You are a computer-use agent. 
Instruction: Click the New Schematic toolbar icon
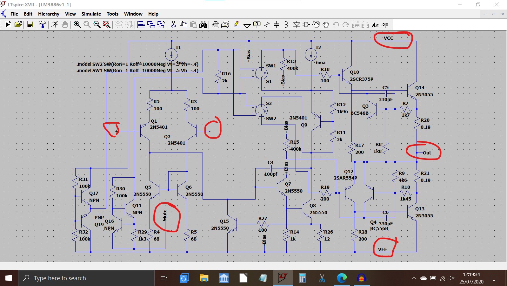click(x=8, y=24)
